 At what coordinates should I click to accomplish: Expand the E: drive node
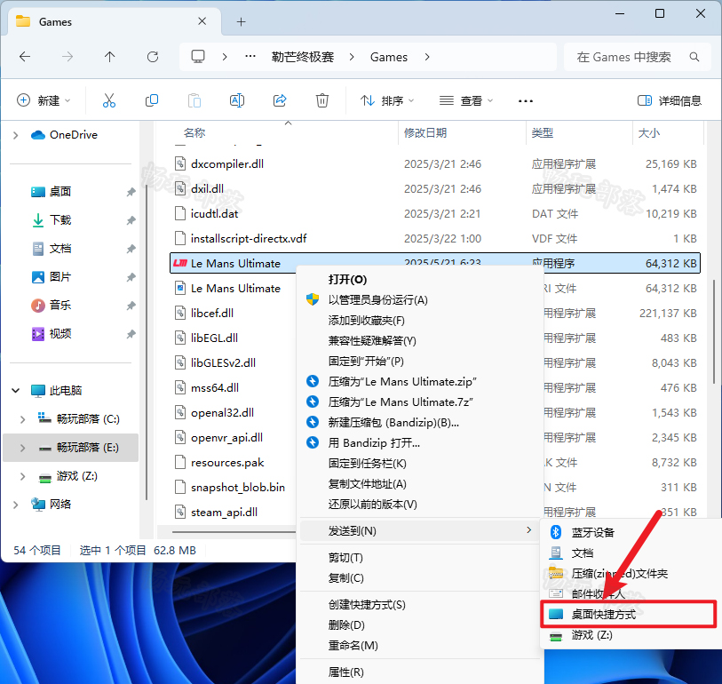22,448
